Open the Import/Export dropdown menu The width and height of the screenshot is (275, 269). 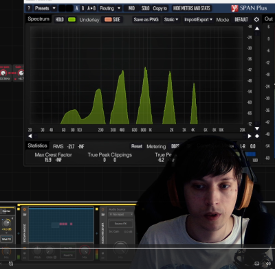[x=198, y=20]
